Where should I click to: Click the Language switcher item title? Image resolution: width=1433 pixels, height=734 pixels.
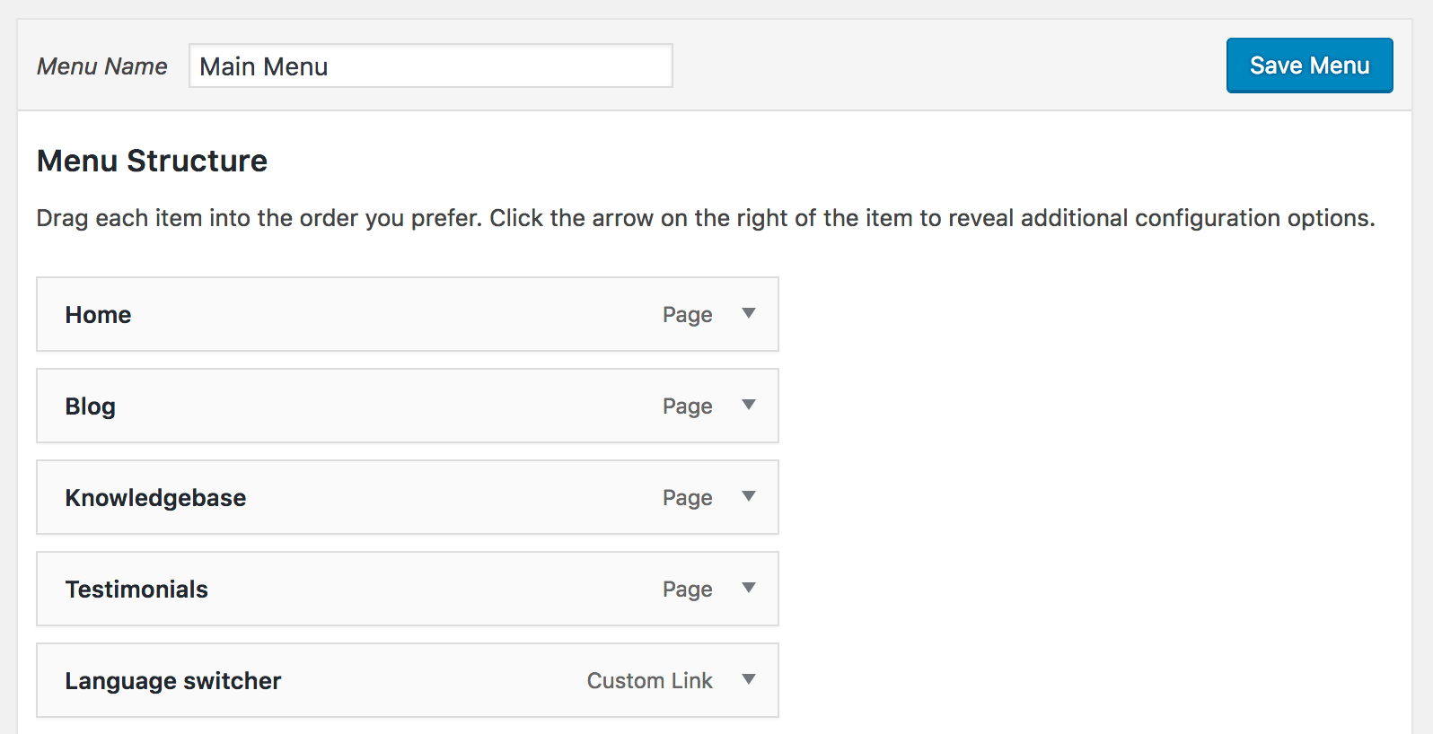[172, 681]
